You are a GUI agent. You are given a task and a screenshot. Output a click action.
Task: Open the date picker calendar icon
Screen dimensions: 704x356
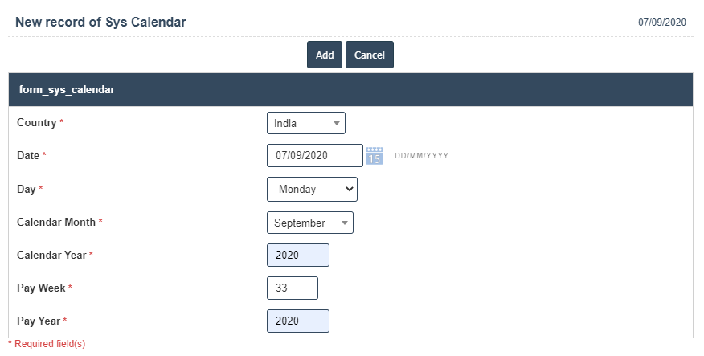click(x=375, y=156)
